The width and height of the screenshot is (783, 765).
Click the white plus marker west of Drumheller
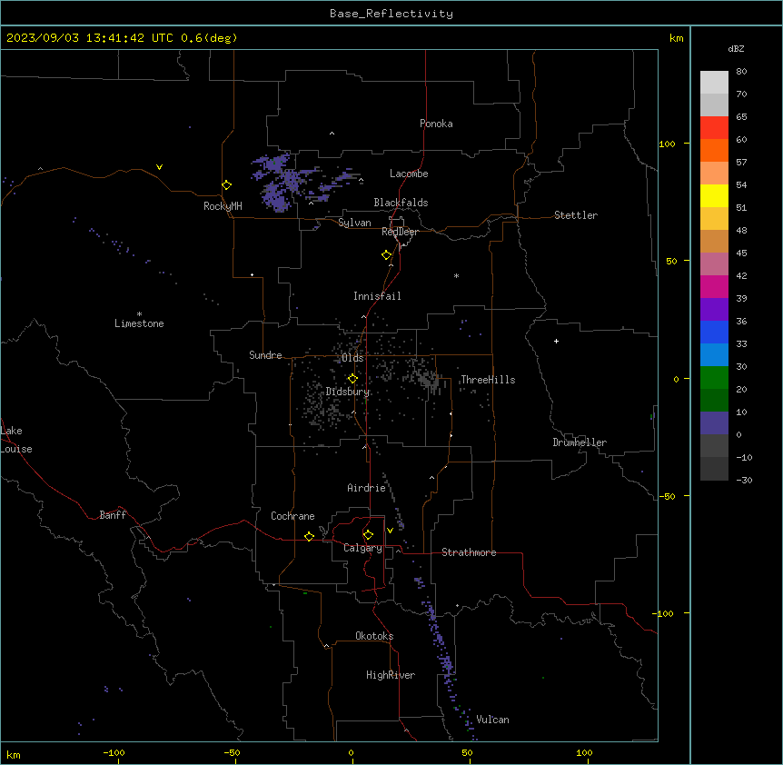(x=556, y=341)
